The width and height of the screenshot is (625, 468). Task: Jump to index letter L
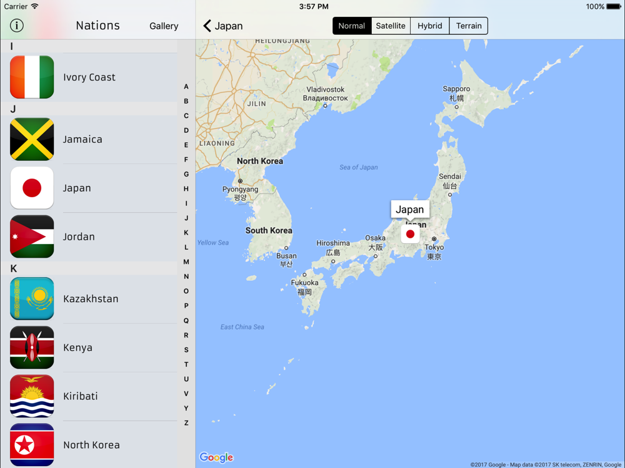click(186, 247)
